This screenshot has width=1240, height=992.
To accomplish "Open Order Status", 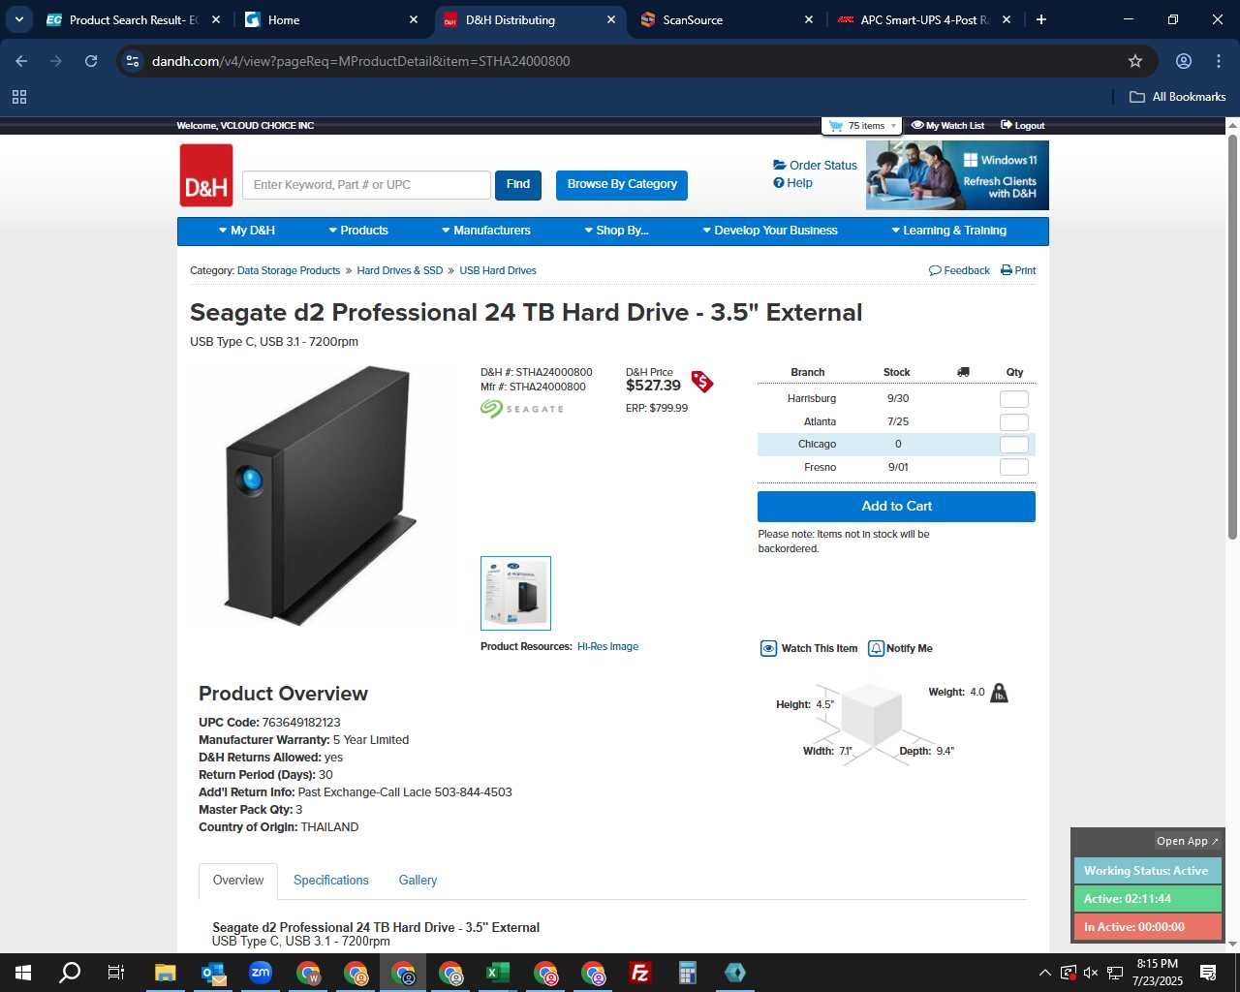I will [815, 166].
